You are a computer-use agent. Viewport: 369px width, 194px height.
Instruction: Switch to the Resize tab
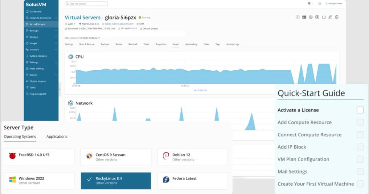point(119,44)
